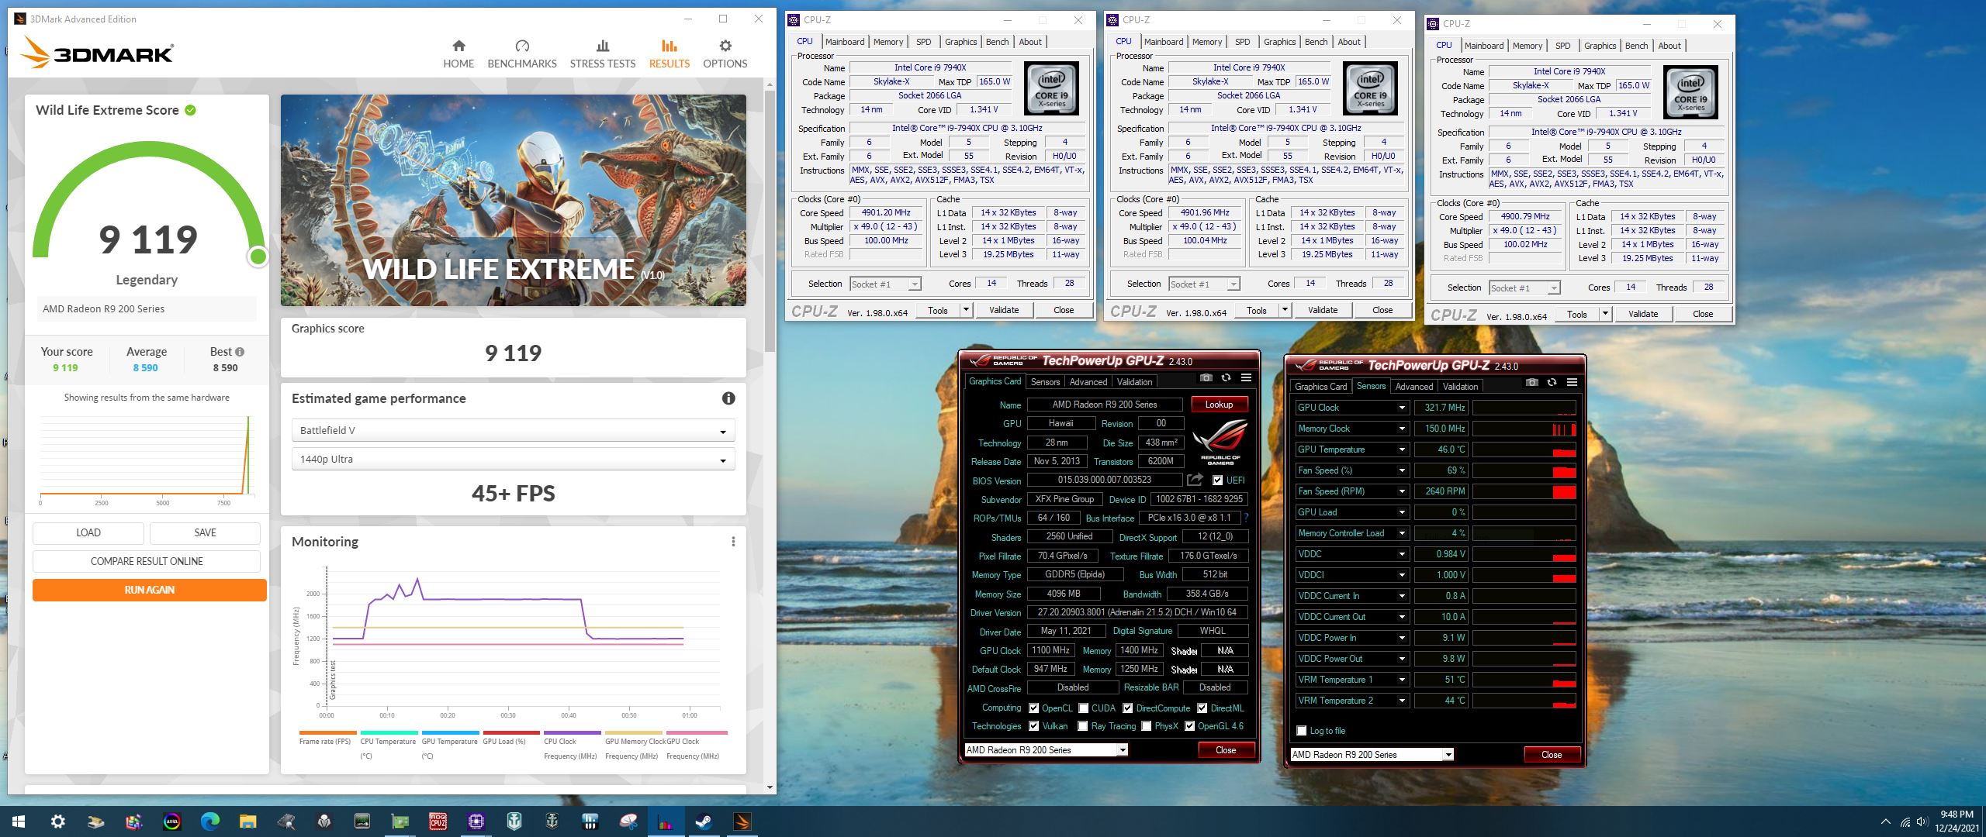Image resolution: width=1986 pixels, height=837 pixels.
Task: Open AURA lighting app from taskbar
Action: [x=172, y=821]
